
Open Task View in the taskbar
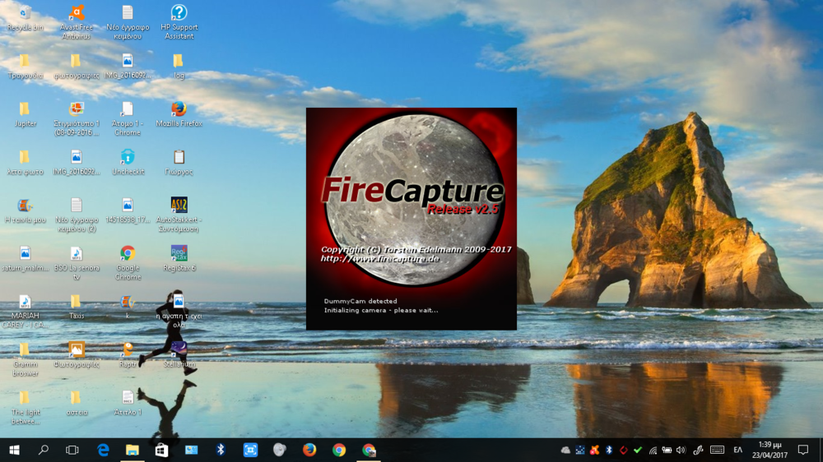pos(72,450)
